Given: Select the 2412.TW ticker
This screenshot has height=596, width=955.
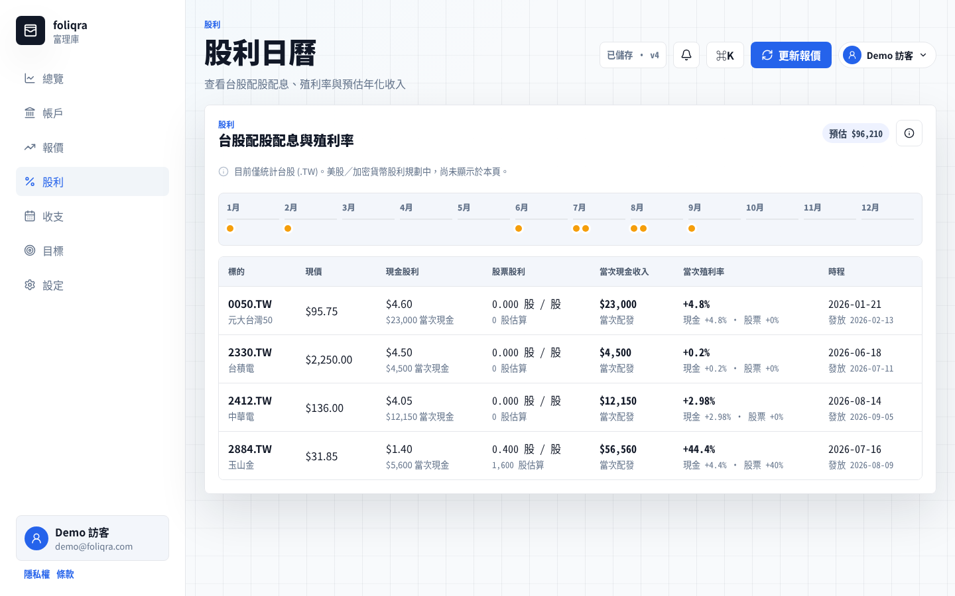Looking at the screenshot, I should tap(250, 401).
